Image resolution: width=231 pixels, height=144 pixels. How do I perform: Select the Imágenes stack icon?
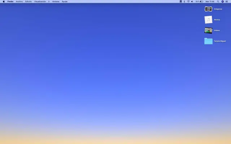point(208,9)
